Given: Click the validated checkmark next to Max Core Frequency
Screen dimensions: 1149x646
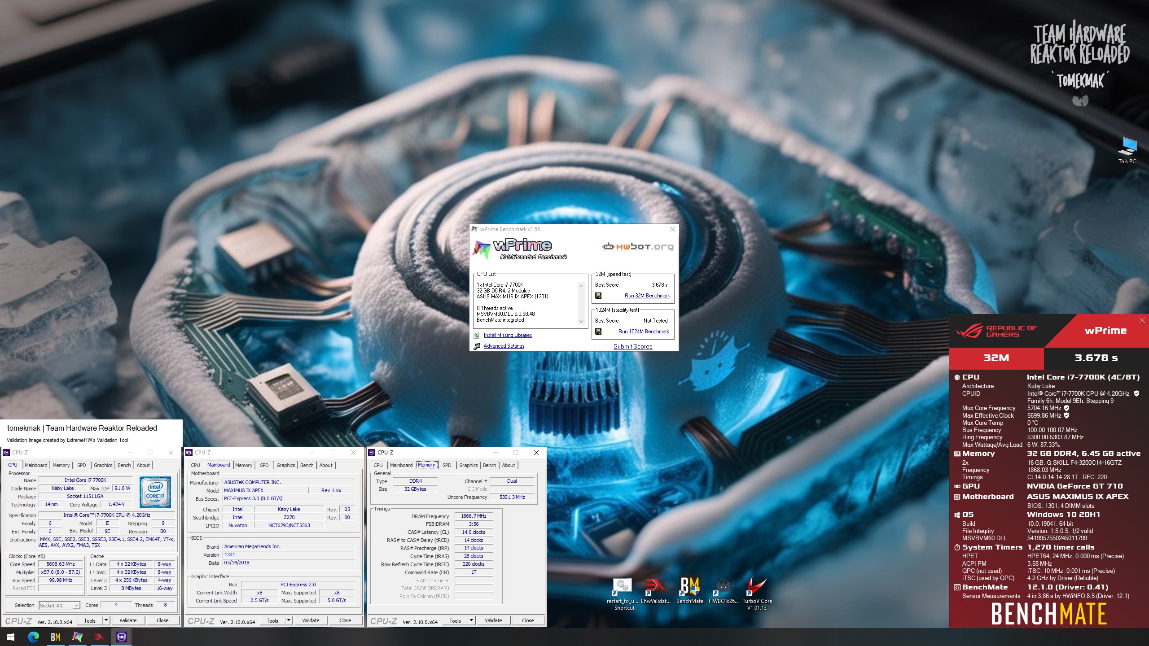Looking at the screenshot, I should pyautogui.click(x=1067, y=408).
